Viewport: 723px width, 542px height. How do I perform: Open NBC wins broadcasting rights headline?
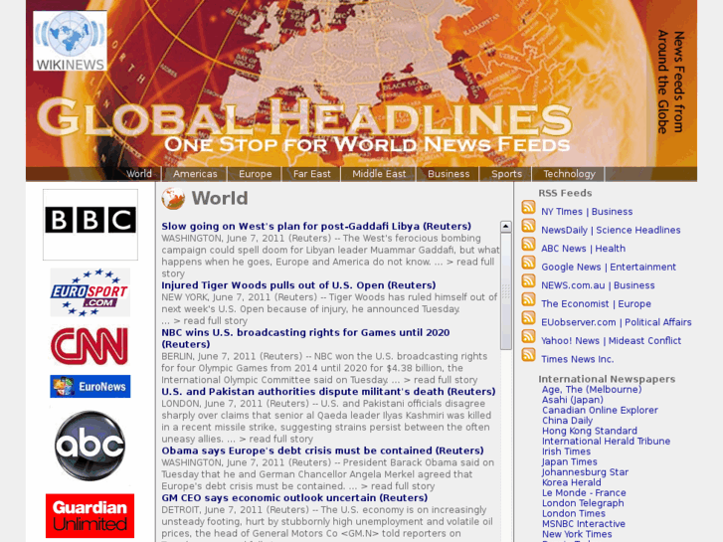(x=305, y=338)
